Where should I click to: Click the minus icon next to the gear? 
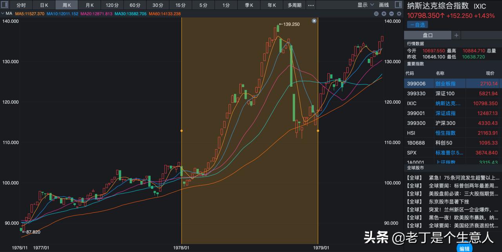(x=391, y=14)
